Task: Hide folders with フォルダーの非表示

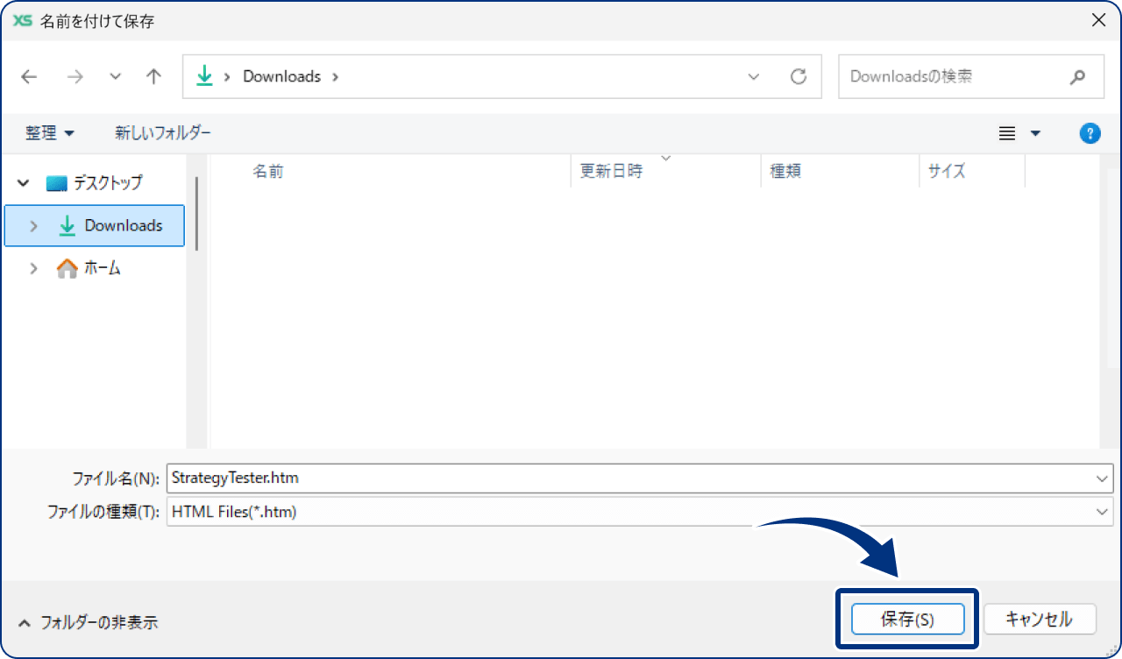Action: click(x=88, y=623)
